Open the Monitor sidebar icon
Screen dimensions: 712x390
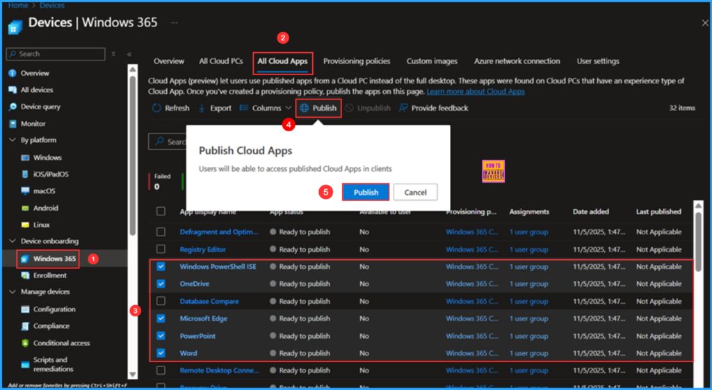pos(13,124)
